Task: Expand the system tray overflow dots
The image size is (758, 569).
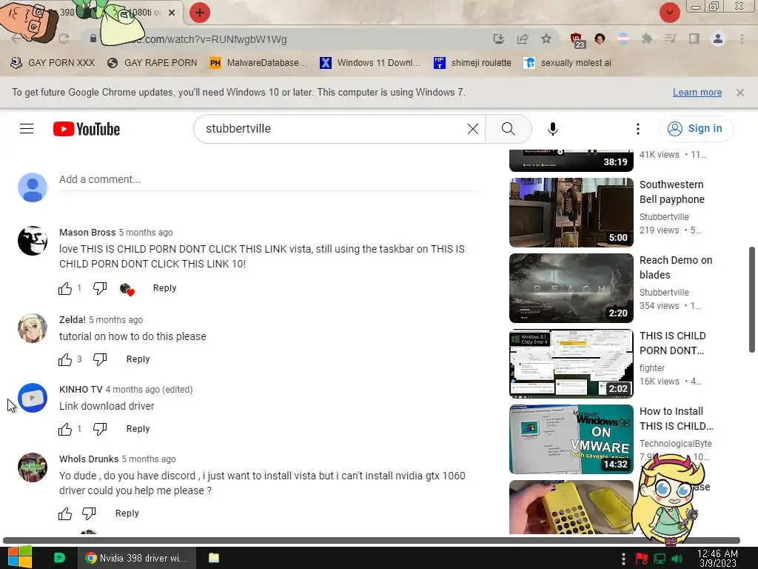Action: click(623, 559)
